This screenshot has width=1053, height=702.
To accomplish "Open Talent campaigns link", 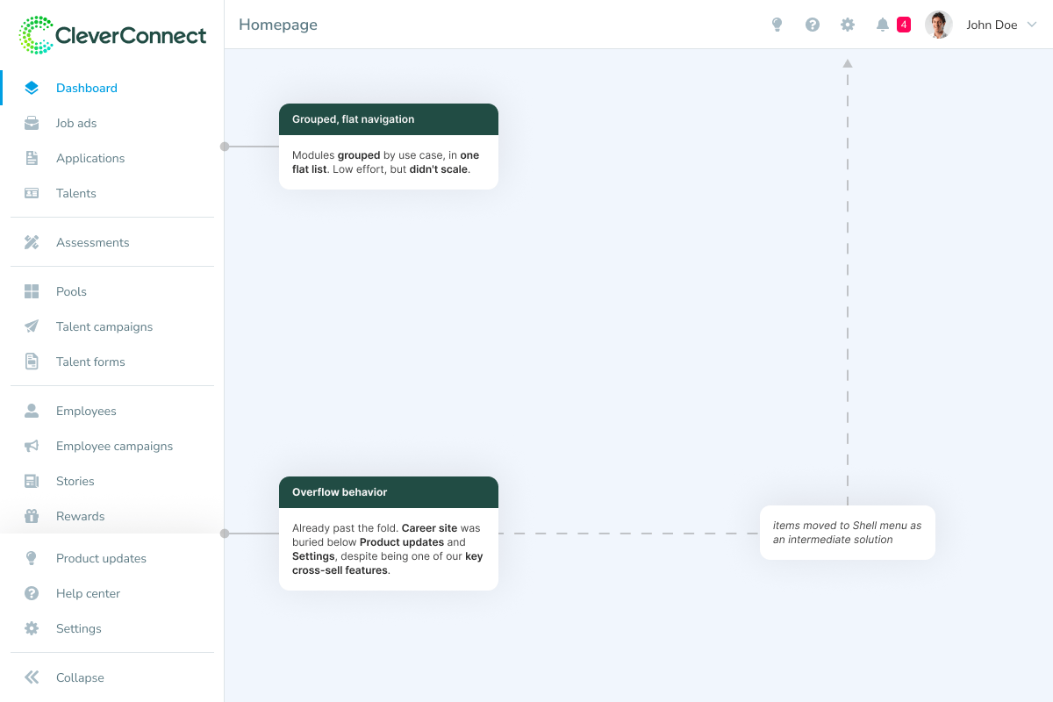I will coord(112,326).
